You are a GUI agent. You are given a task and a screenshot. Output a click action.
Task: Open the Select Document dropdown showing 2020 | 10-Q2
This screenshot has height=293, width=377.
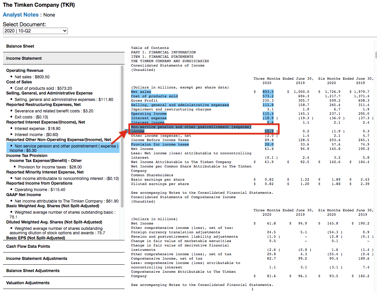pyautogui.click(x=35, y=31)
